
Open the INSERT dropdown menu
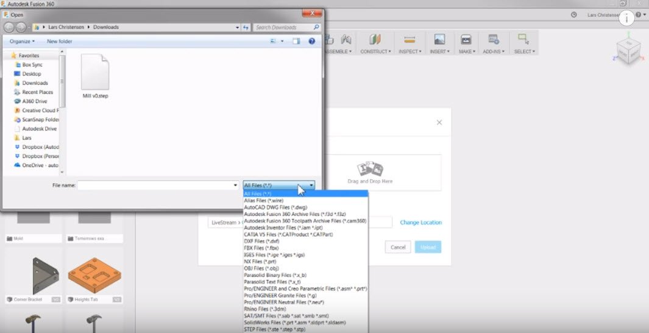(439, 51)
